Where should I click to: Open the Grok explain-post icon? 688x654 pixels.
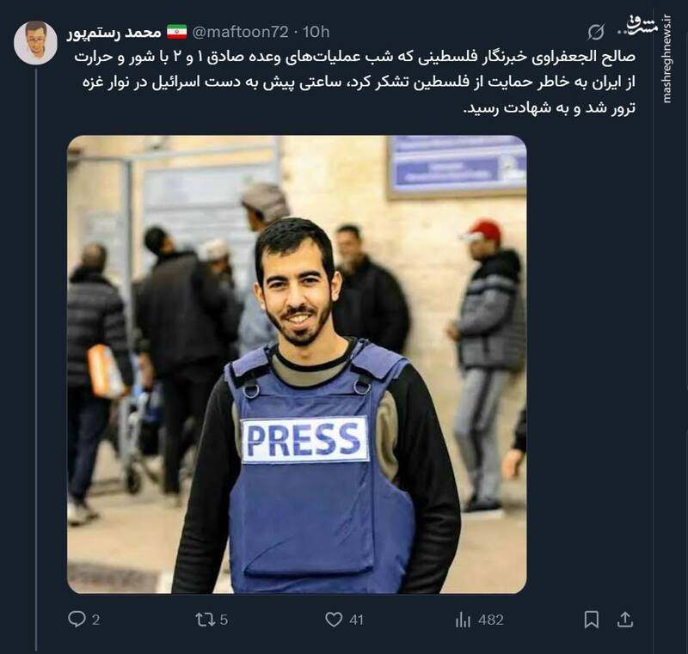(x=595, y=32)
